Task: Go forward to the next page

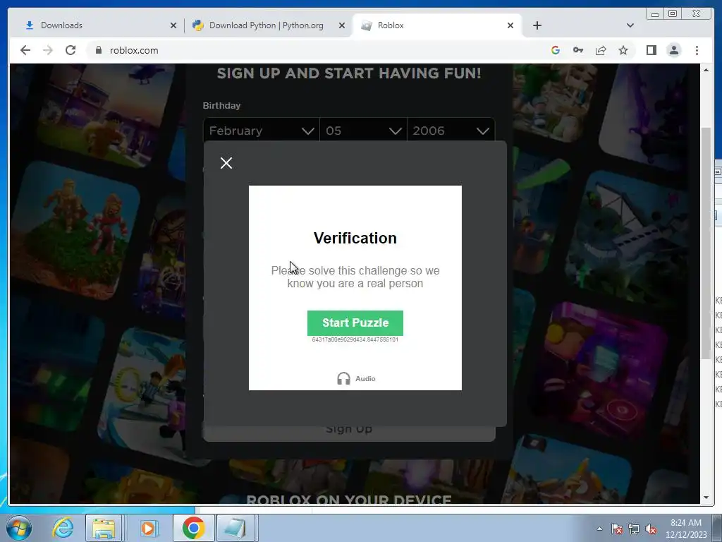Action: 48,50
